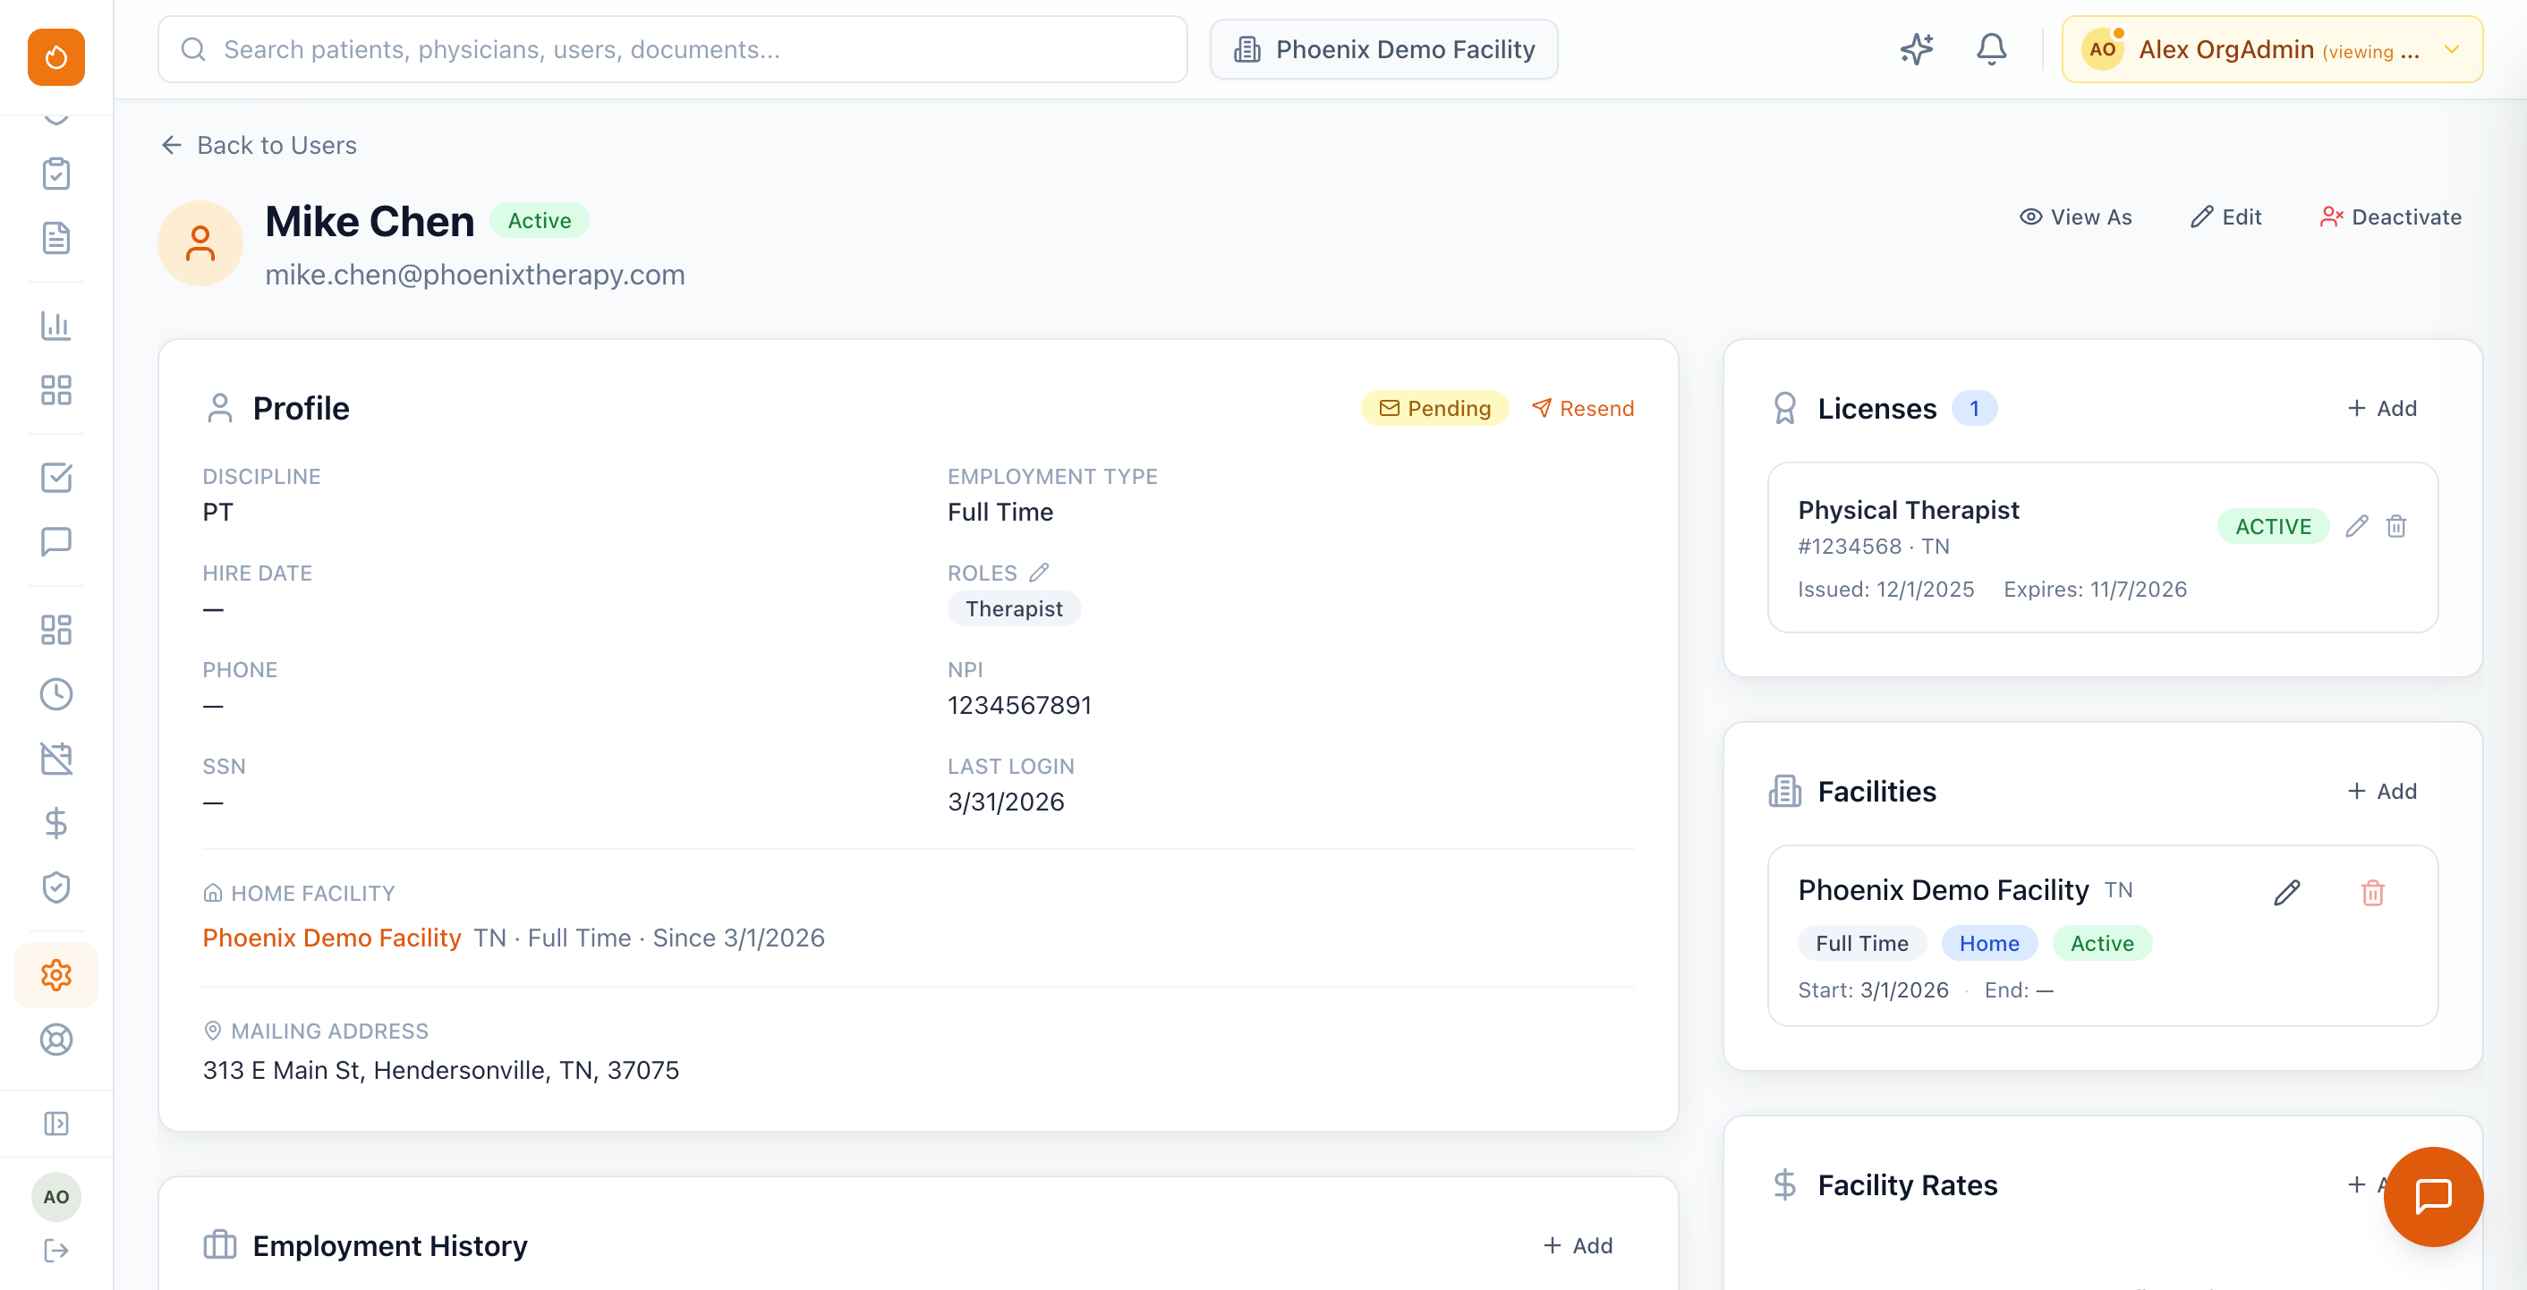Screen dimensions: 2527x1290
Task: Delete Phoenix Demo Facility assignment
Action: 2372,893
